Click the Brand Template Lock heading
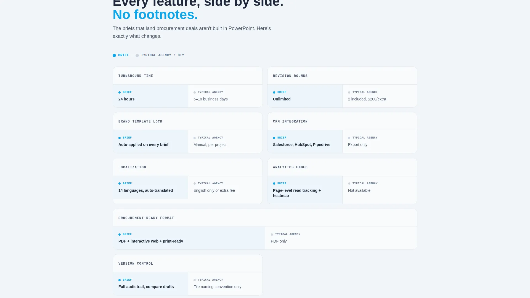 140,122
